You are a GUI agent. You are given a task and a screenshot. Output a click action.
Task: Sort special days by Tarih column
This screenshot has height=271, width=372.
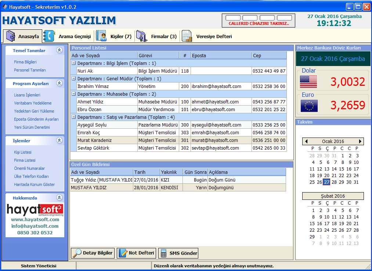click(x=147, y=172)
